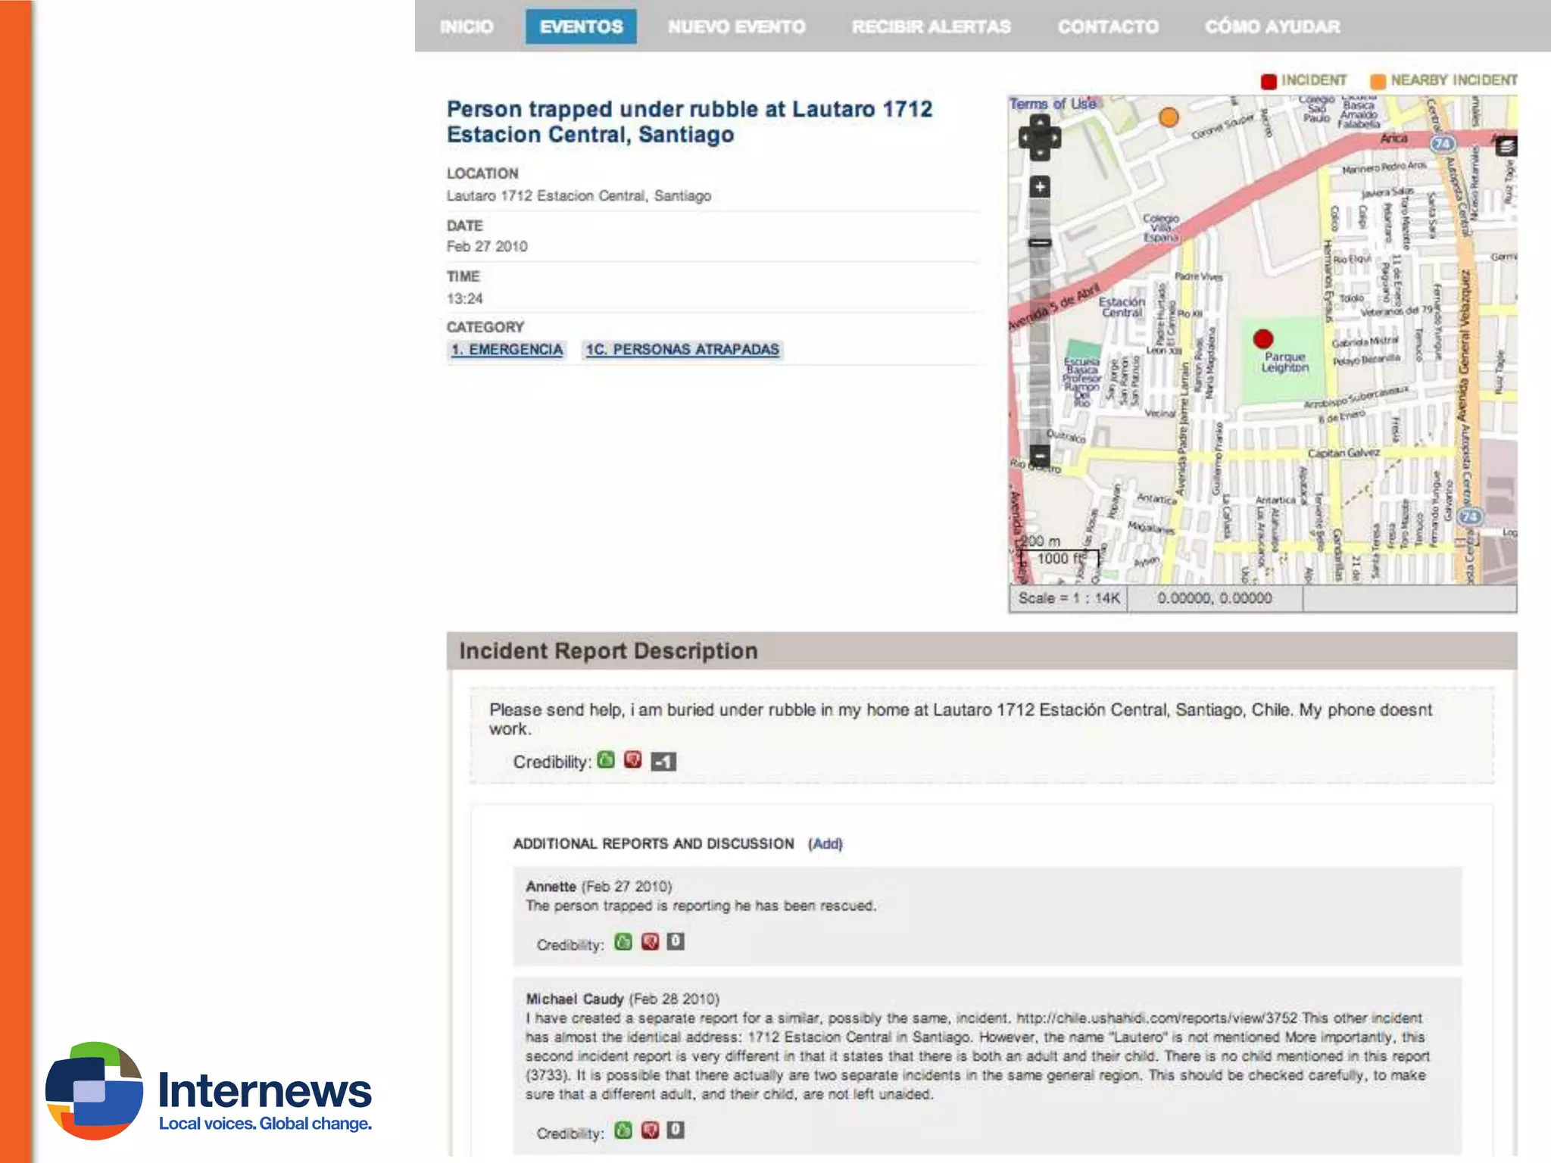Downvote credibility of main incident report

tap(633, 760)
